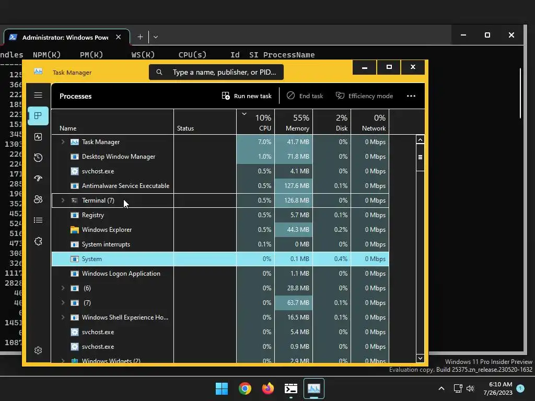Click Task Manager taskbar icon

click(314, 388)
